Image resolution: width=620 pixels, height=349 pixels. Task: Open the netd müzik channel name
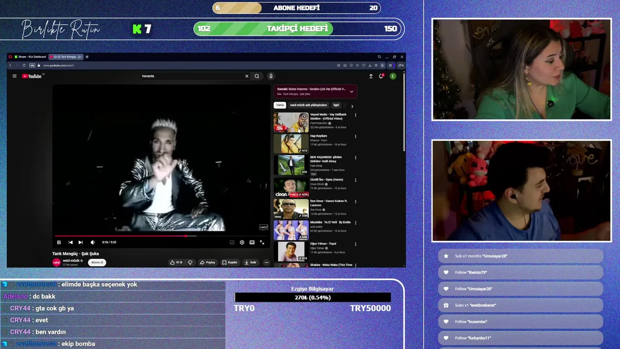tap(71, 261)
